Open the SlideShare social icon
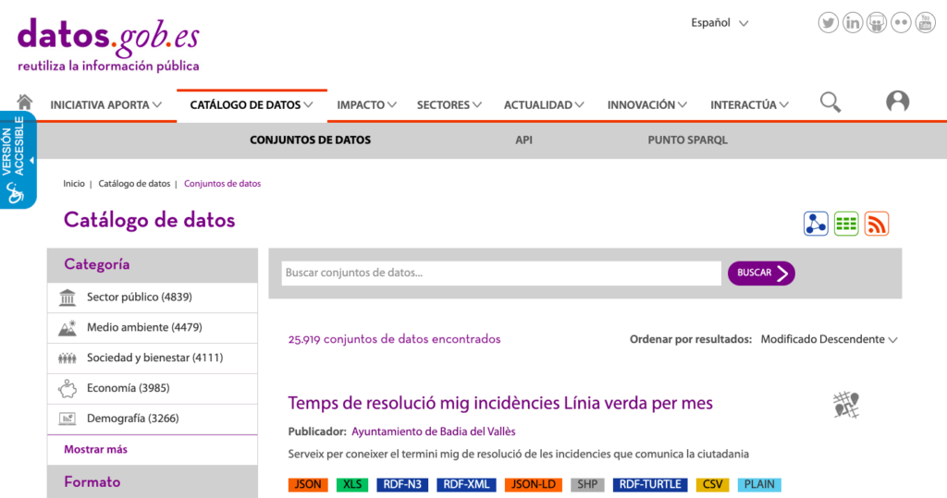This screenshot has height=498, width=947. coord(877,23)
